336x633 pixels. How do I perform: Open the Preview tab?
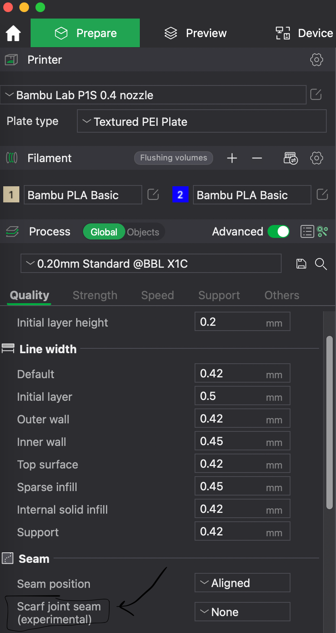point(196,33)
